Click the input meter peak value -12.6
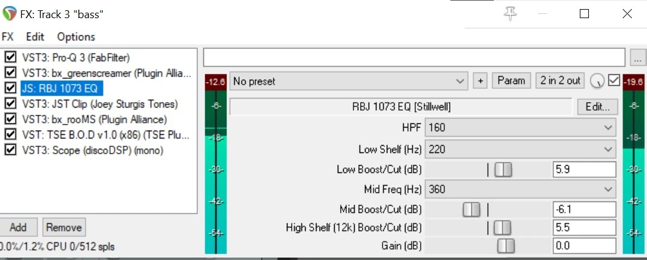This screenshot has height=260, width=647. coord(216,82)
